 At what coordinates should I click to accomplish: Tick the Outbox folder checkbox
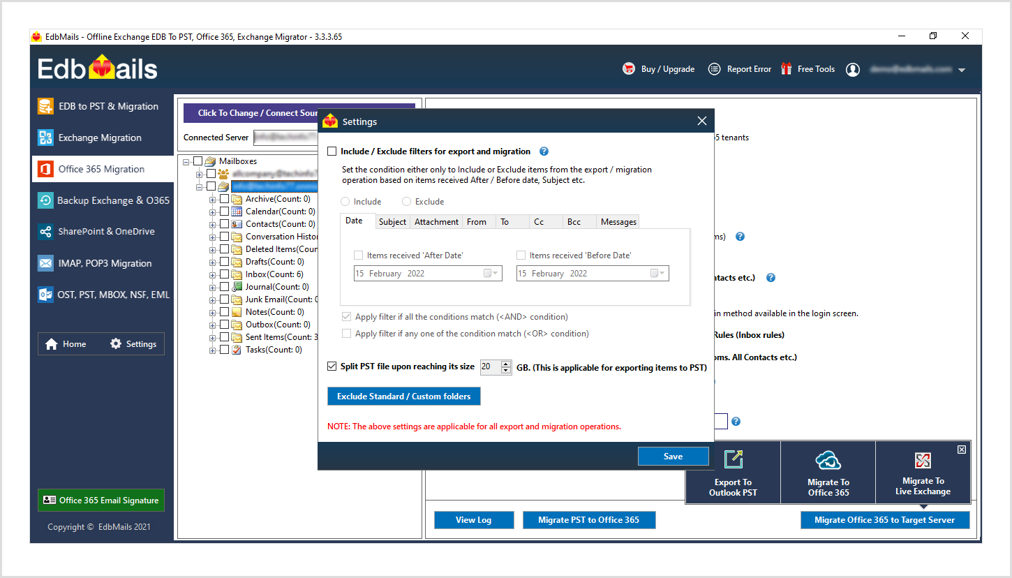point(224,325)
